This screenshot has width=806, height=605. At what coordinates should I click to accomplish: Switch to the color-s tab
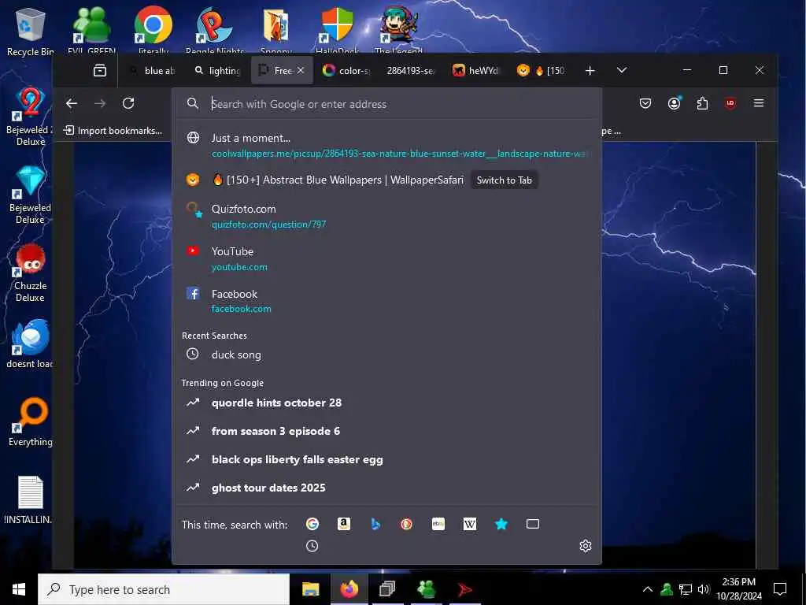point(346,70)
